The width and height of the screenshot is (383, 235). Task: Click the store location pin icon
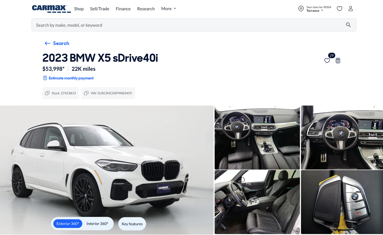point(301,9)
